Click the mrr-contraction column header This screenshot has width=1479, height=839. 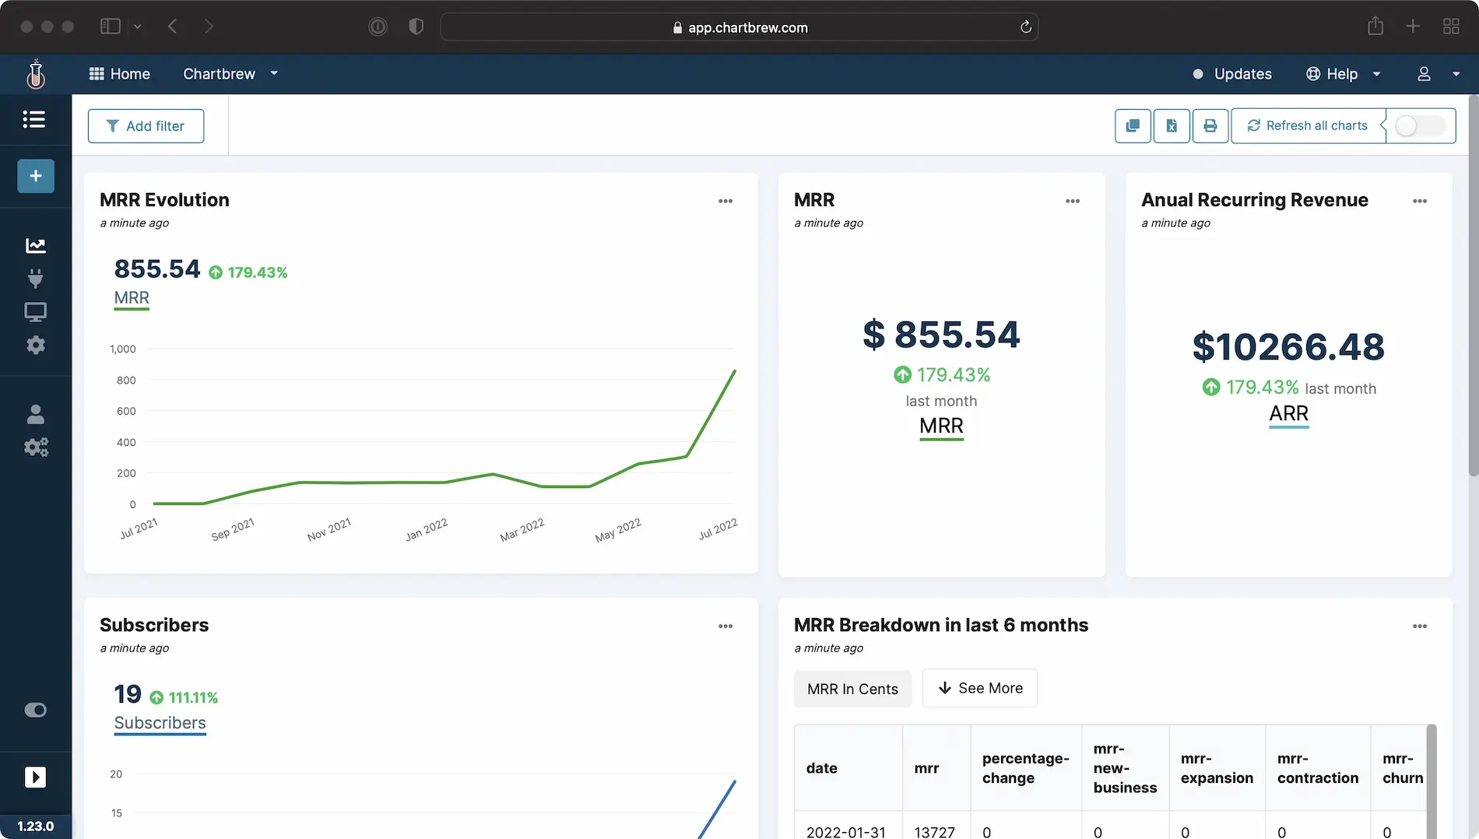tap(1318, 768)
